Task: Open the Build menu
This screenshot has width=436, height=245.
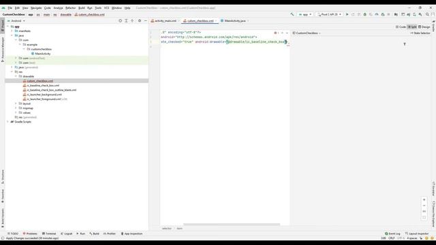Action: coord(82,8)
